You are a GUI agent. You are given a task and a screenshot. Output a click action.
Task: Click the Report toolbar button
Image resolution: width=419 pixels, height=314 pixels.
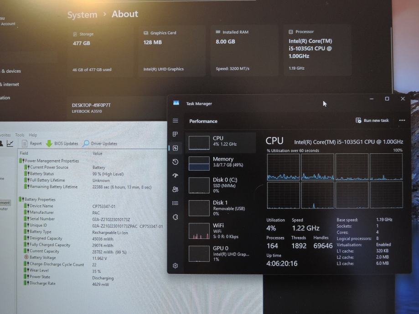pos(32,143)
